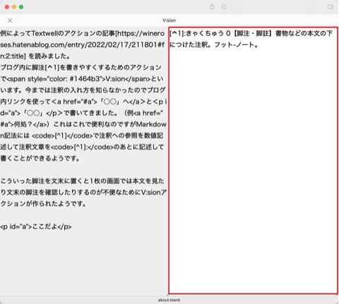339x304 pixels.
Task: Click the line starting "ブログ内に脚注[^1]"
Action: pyautogui.click(x=81, y=68)
